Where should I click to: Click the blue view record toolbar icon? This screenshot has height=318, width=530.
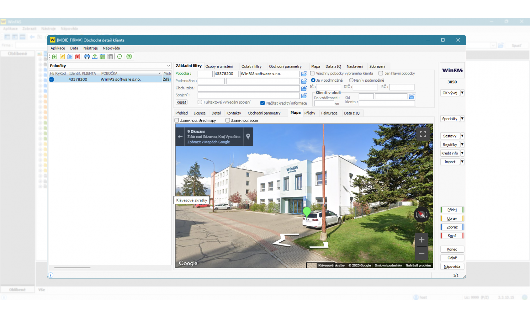coord(70,57)
